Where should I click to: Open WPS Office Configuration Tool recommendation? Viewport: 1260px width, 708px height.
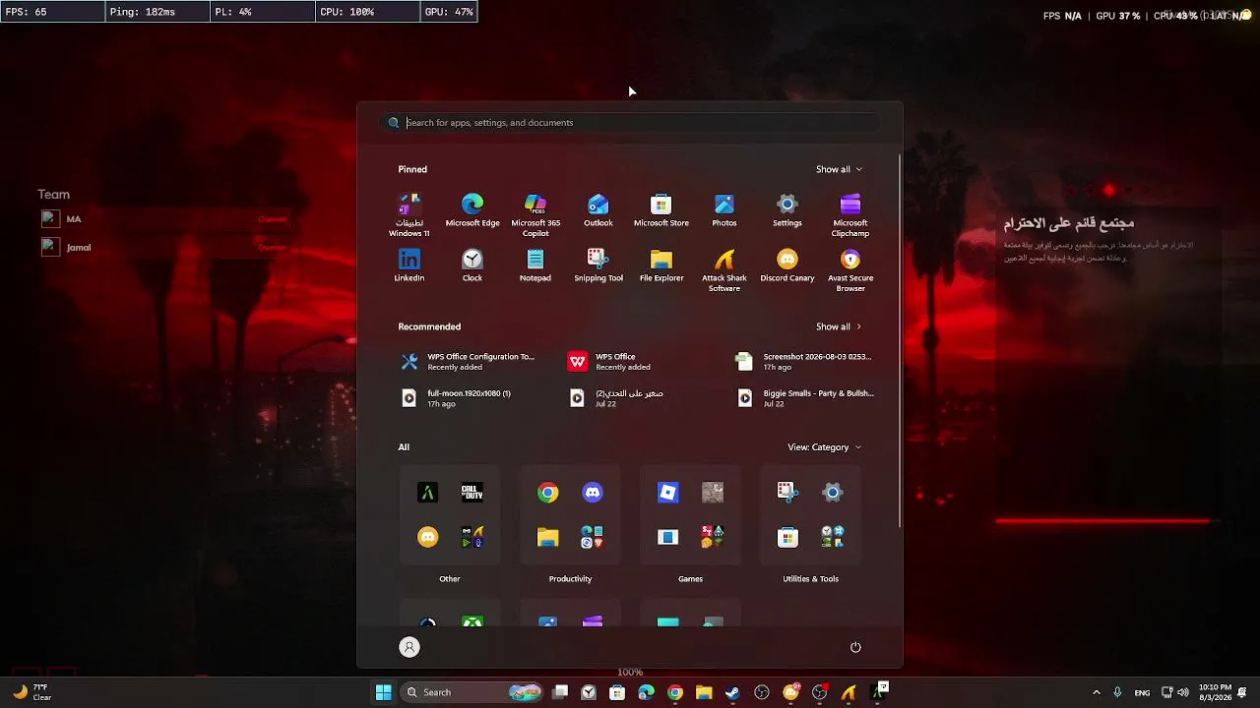click(x=469, y=362)
